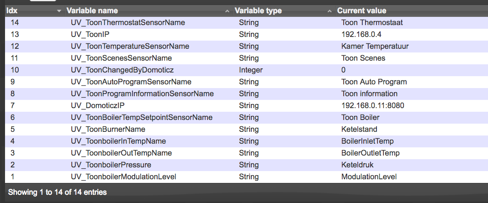Select UV_ToonProgramInformationSensorName variable

click(x=142, y=94)
